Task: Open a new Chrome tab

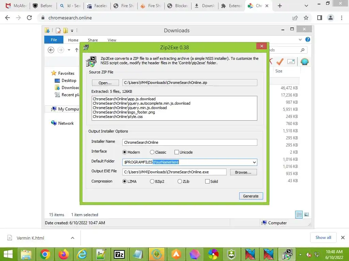Action: point(280,6)
